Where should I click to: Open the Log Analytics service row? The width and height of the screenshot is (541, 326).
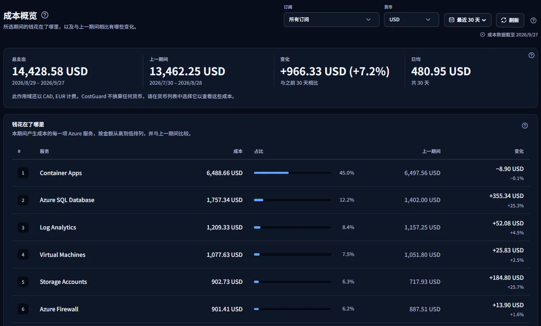point(271,227)
